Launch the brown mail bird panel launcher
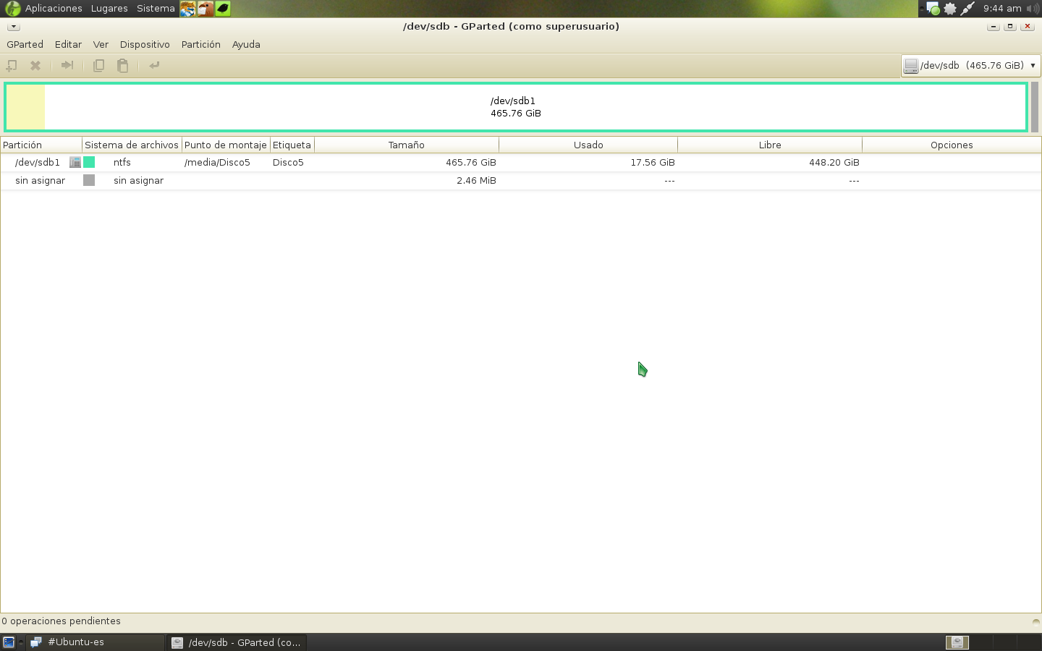 click(x=206, y=9)
